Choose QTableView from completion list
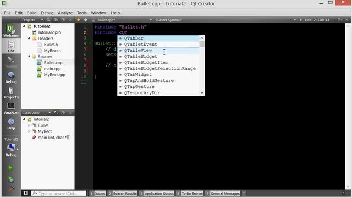Viewport: 352px width, 198px height. 158,50
